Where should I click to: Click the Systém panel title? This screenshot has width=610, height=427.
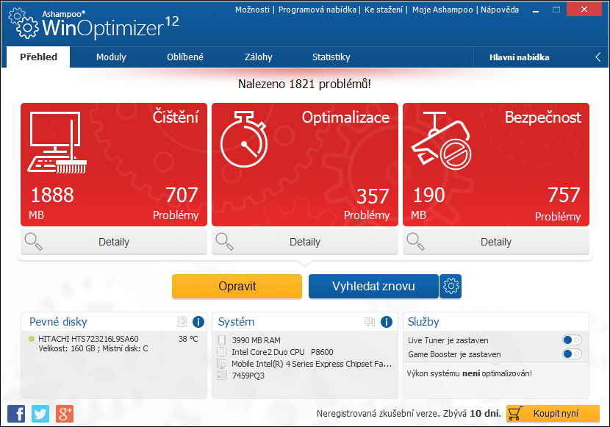pyautogui.click(x=236, y=322)
